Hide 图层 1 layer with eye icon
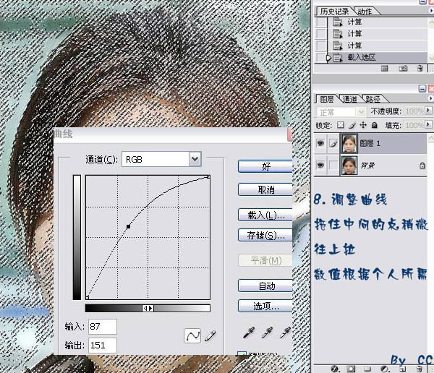 (x=322, y=144)
